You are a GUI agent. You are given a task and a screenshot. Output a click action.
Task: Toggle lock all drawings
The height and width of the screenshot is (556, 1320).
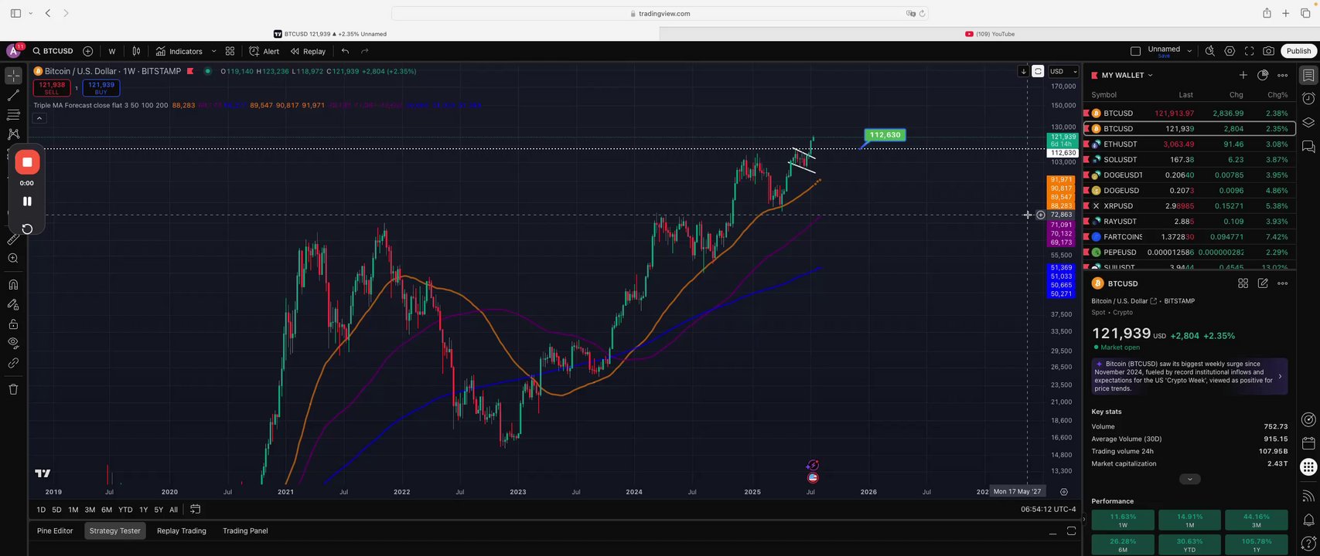click(13, 324)
